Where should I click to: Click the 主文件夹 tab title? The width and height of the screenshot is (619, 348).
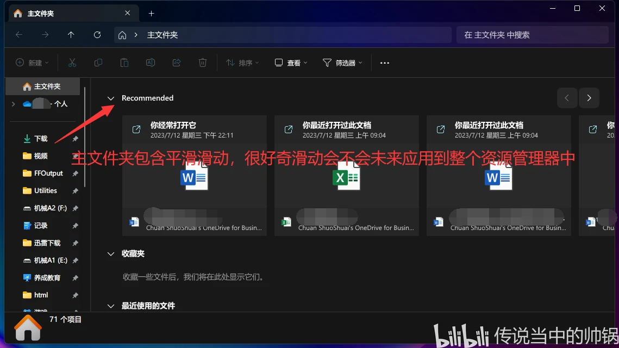tap(41, 14)
